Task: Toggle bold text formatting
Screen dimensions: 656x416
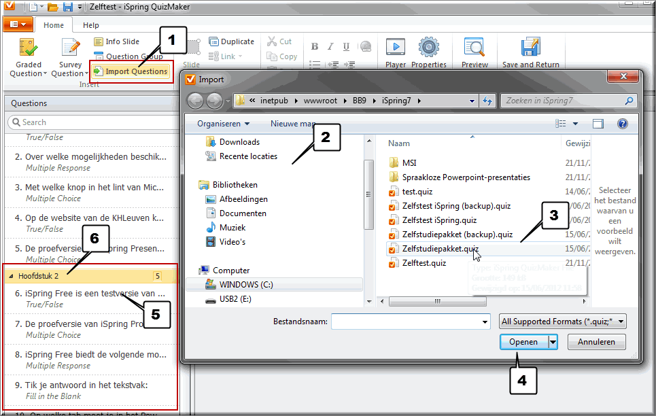Action: 315,46
